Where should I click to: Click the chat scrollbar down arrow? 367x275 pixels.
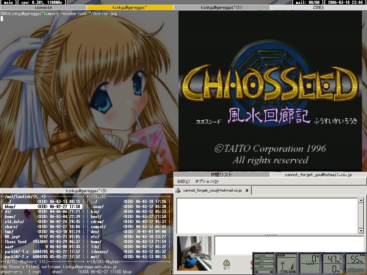point(361,231)
